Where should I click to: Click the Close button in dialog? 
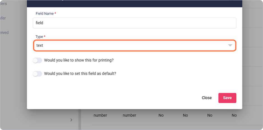point(207,98)
